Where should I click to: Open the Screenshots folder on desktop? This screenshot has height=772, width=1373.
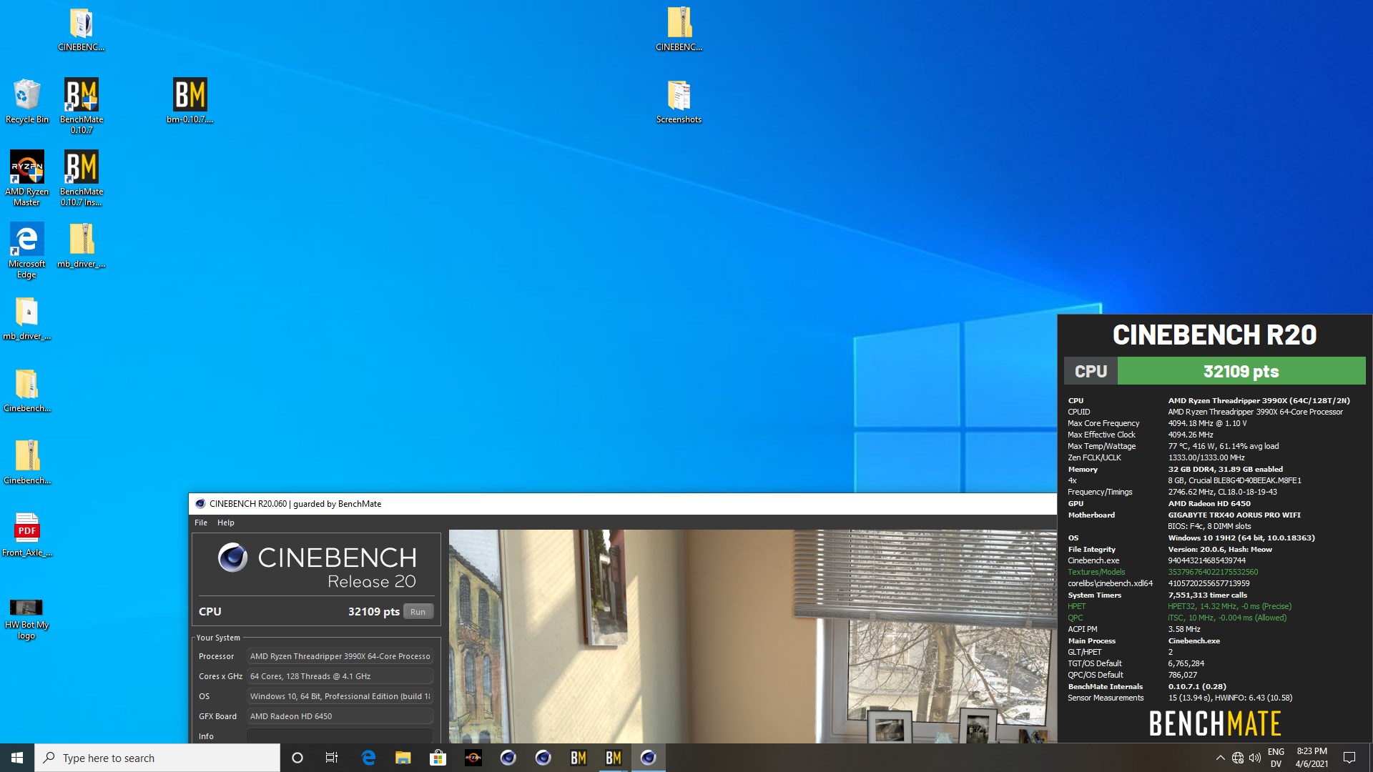point(679,101)
